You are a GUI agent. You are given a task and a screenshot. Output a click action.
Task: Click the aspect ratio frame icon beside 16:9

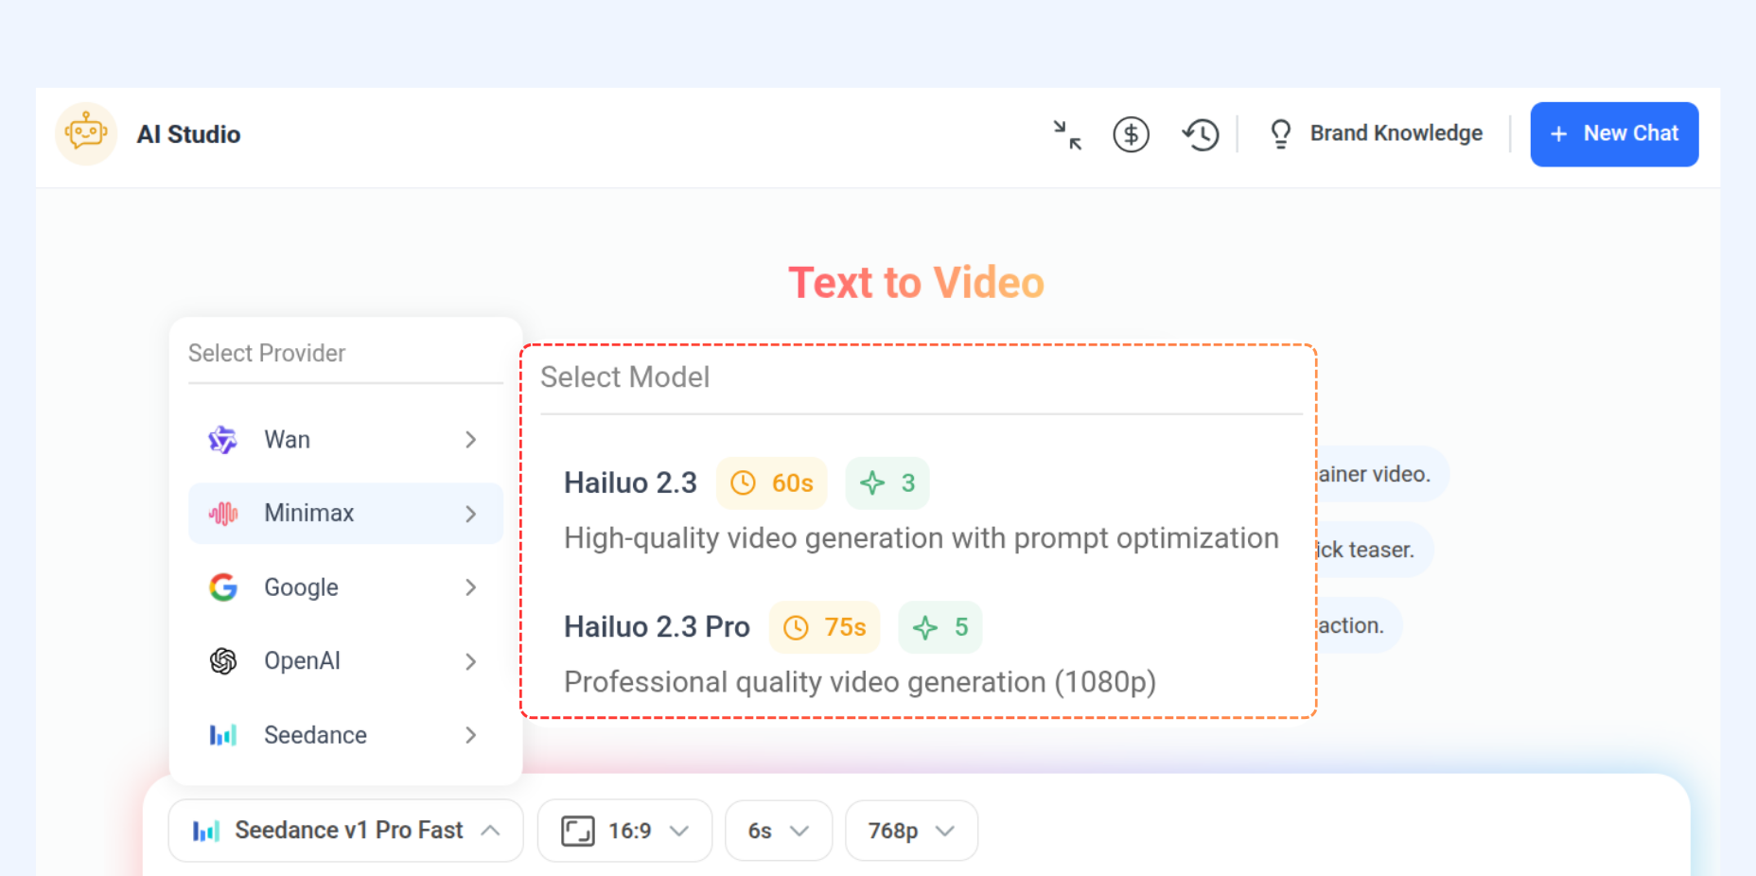578,831
